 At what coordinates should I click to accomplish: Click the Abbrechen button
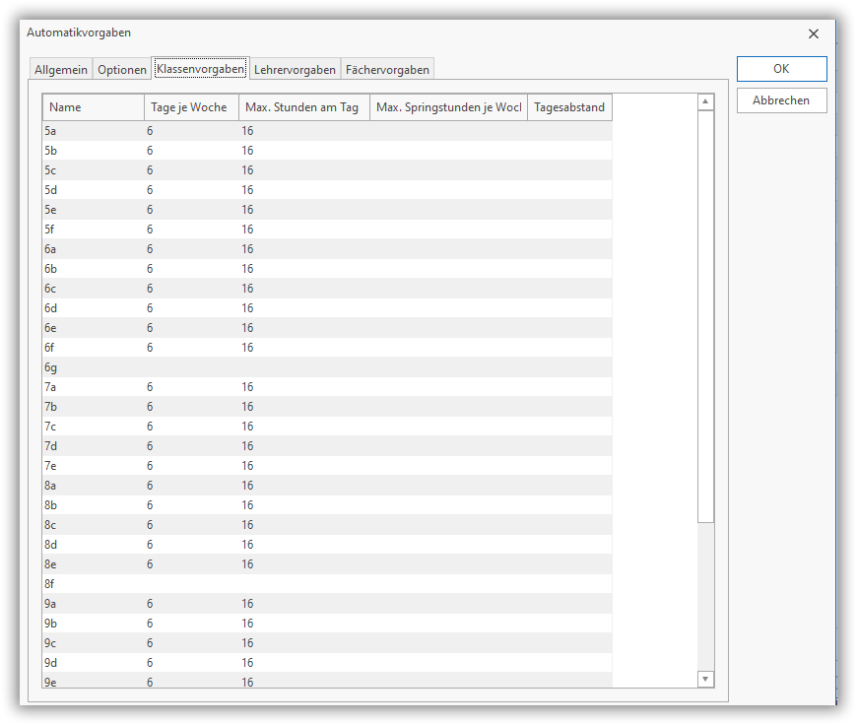tap(781, 100)
